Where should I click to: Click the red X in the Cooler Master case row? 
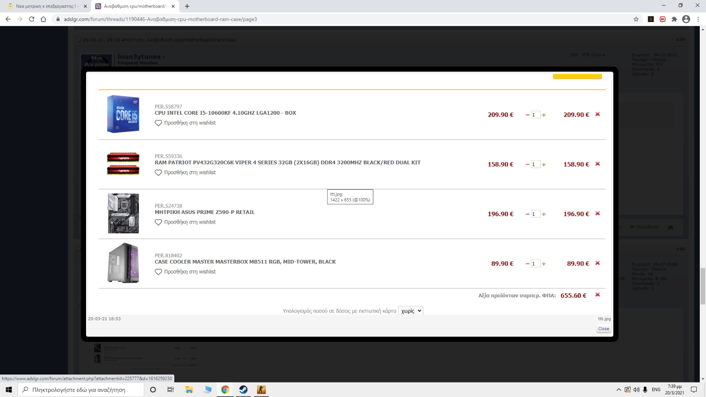tap(597, 263)
